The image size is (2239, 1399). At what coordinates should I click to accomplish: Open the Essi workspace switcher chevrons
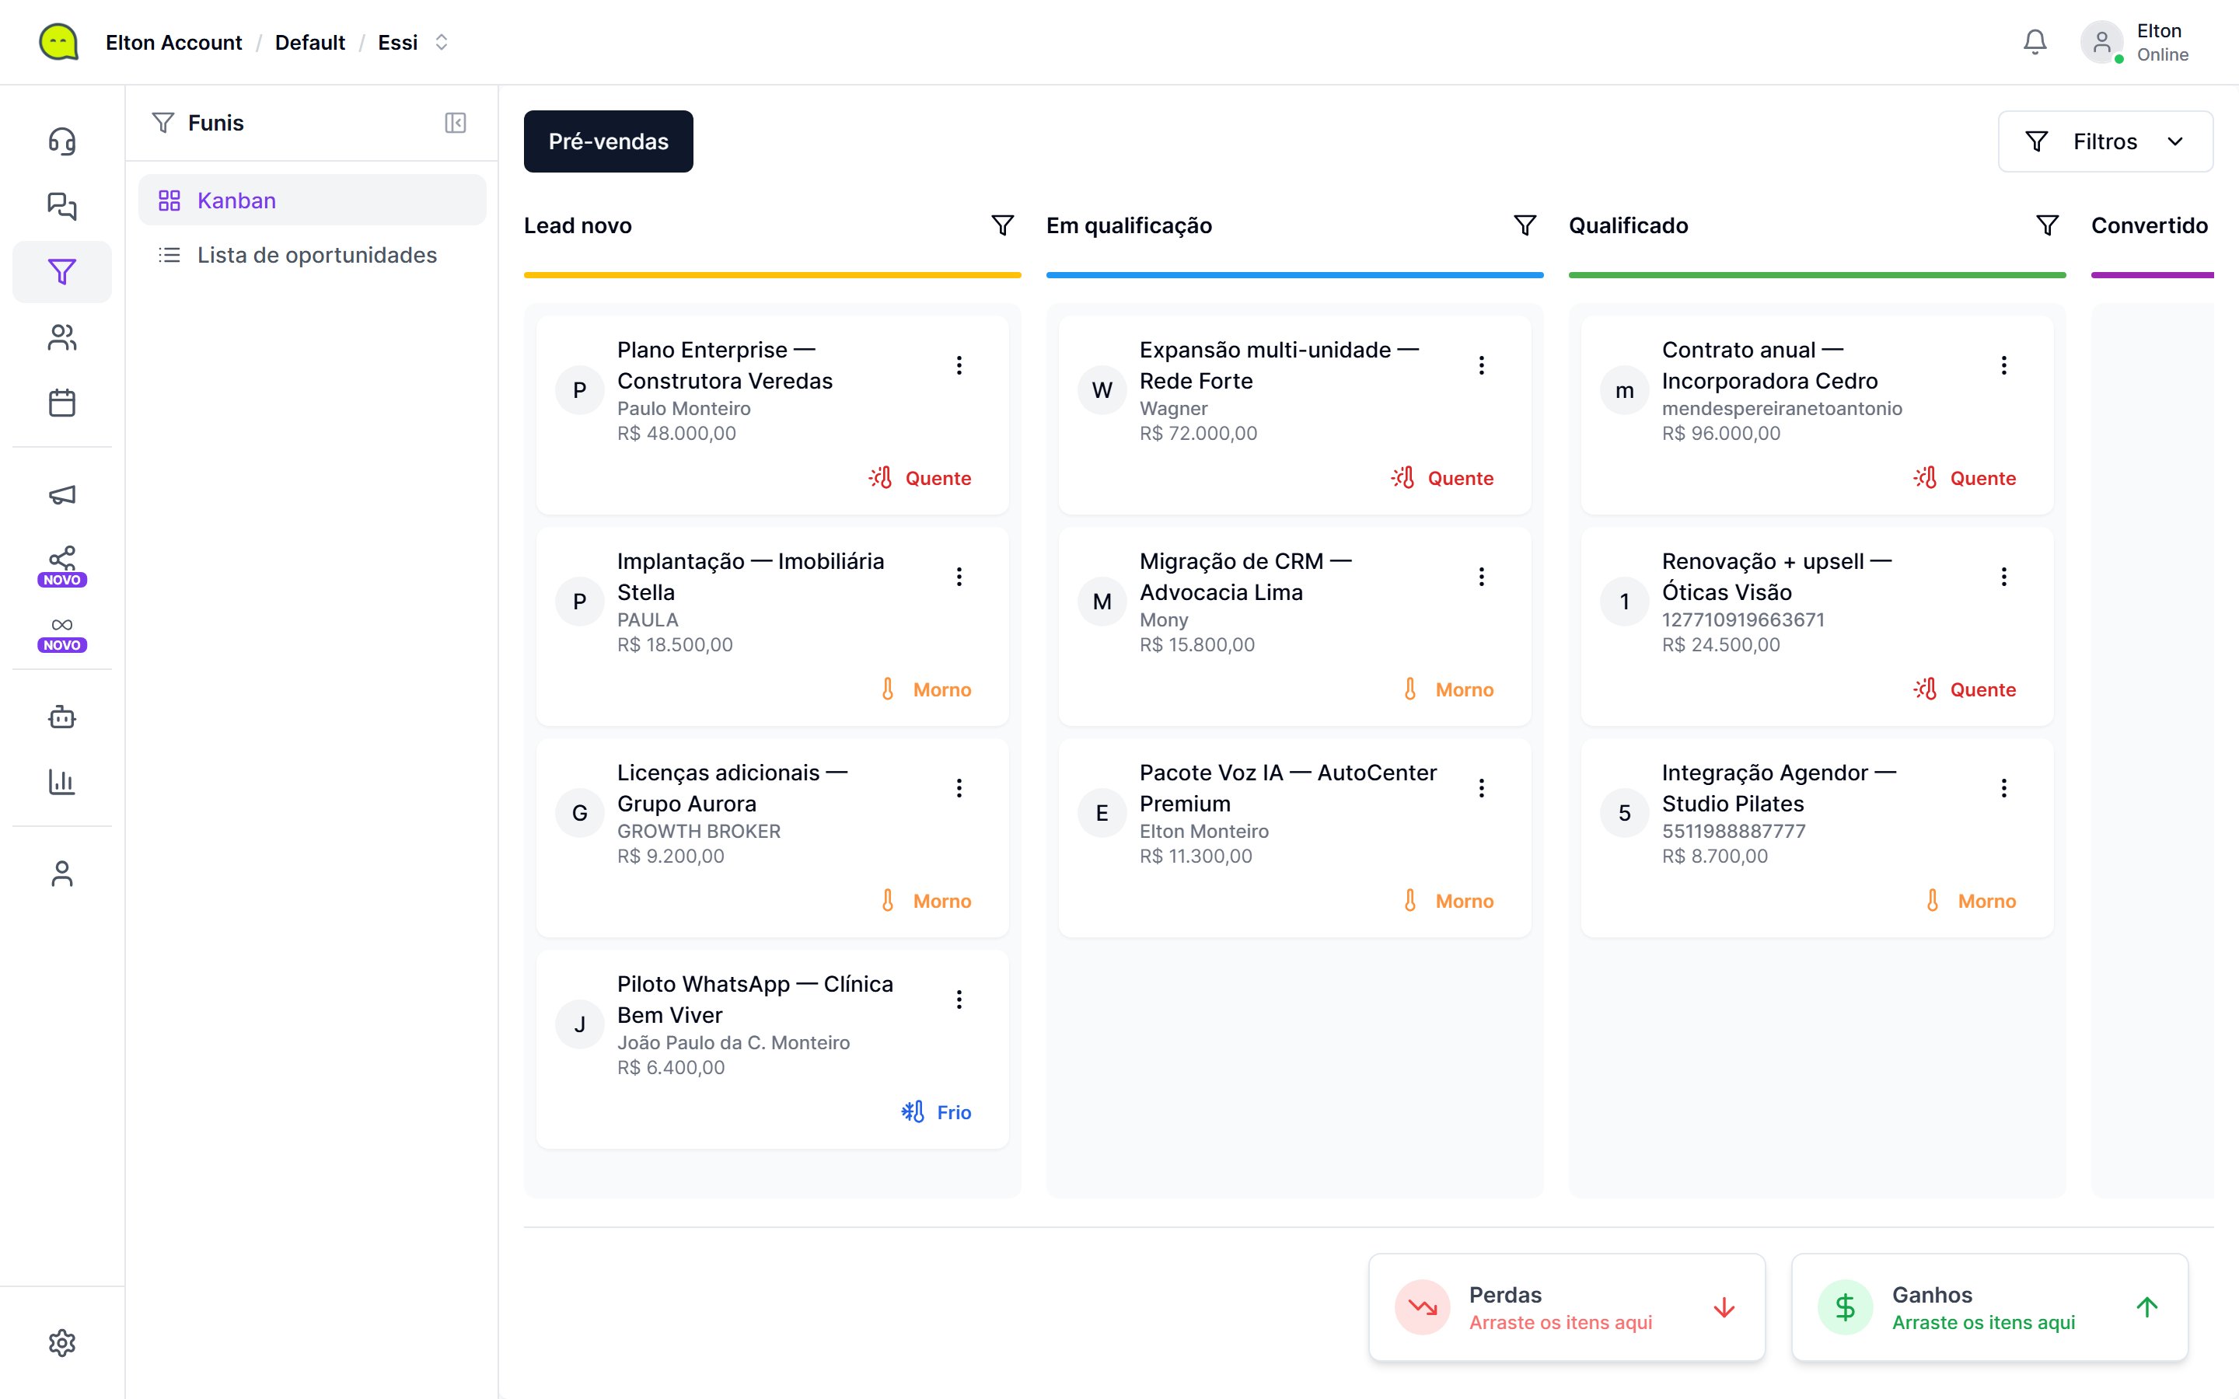coord(442,43)
